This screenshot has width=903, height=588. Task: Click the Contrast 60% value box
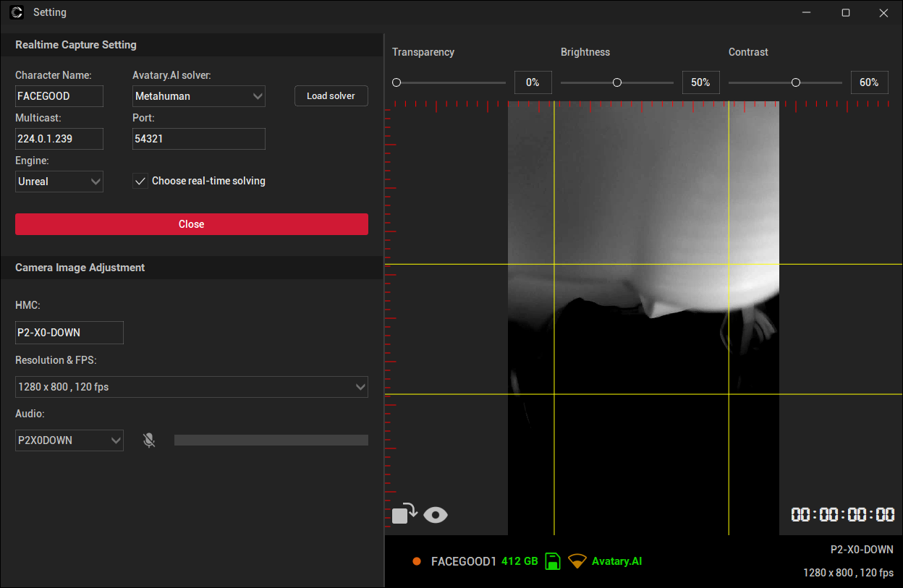tap(870, 82)
